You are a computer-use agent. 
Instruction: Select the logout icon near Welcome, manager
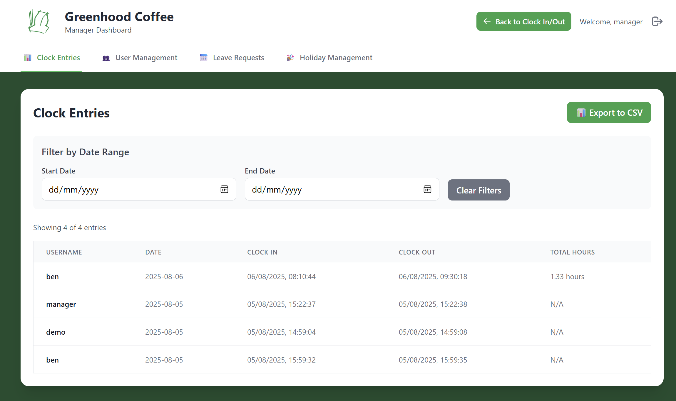657,21
